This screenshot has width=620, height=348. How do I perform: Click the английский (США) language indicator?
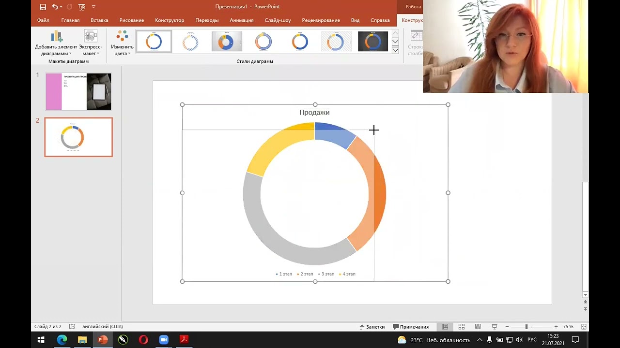click(x=103, y=327)
